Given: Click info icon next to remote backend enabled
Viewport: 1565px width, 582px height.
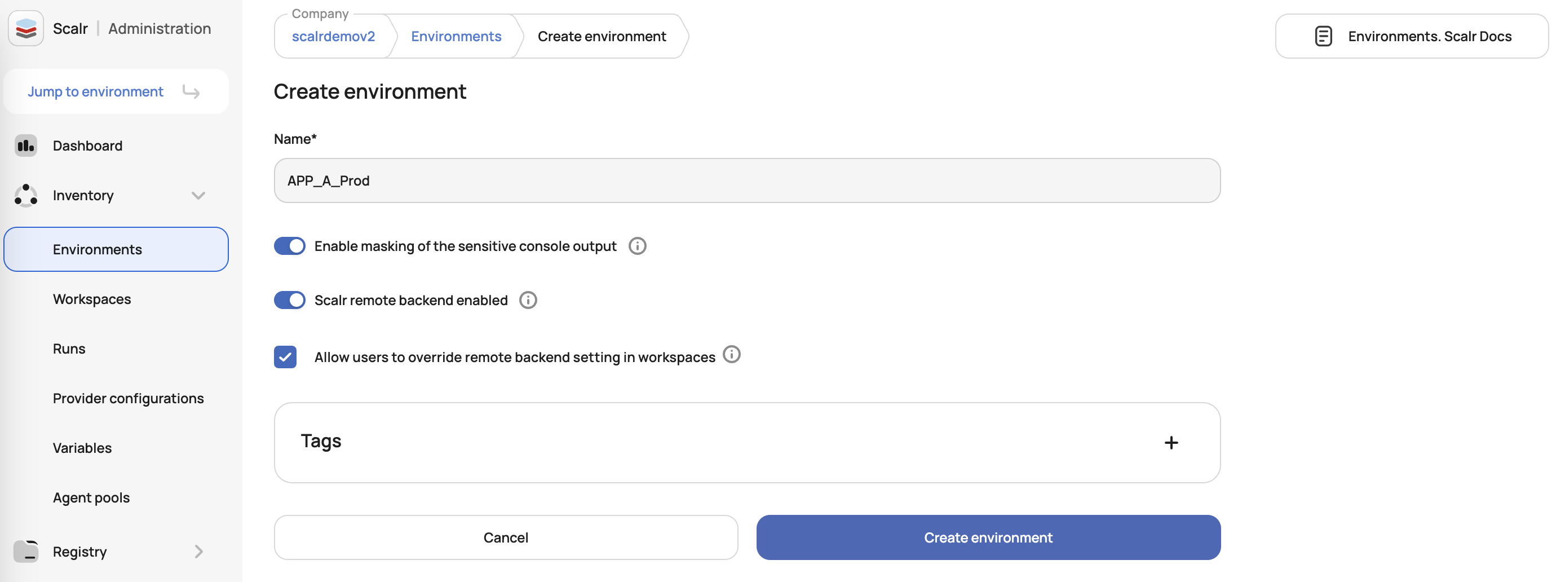Looking at the screenshot, I should (x=528, y=300).
